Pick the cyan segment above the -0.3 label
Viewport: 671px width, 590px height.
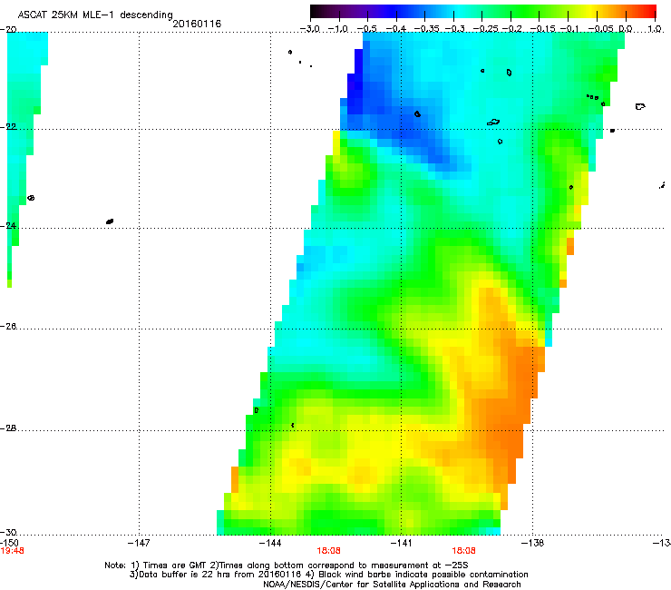[x=453, y=11]
